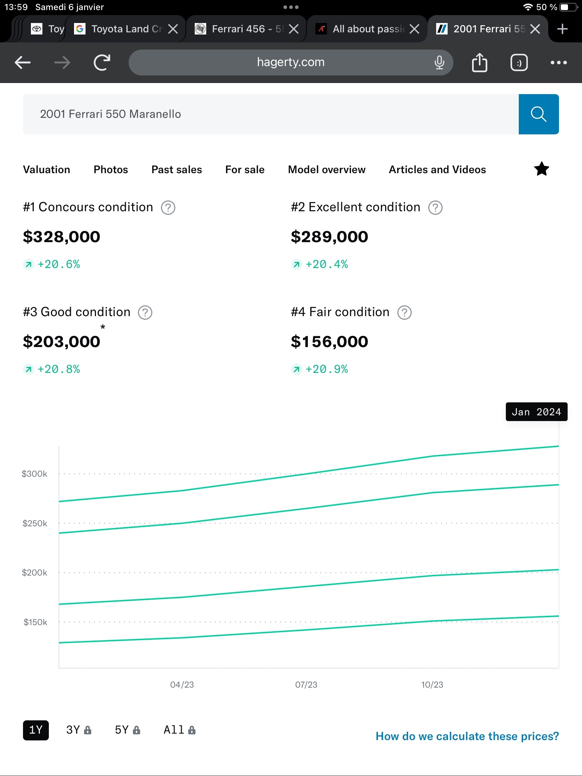The image size is (582, 776).
Task: Show help for #1 Concours condition
Action: point(168,208)
